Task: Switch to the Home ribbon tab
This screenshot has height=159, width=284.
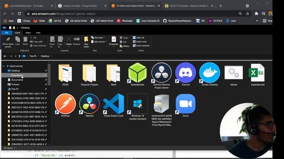Action: 17,33
